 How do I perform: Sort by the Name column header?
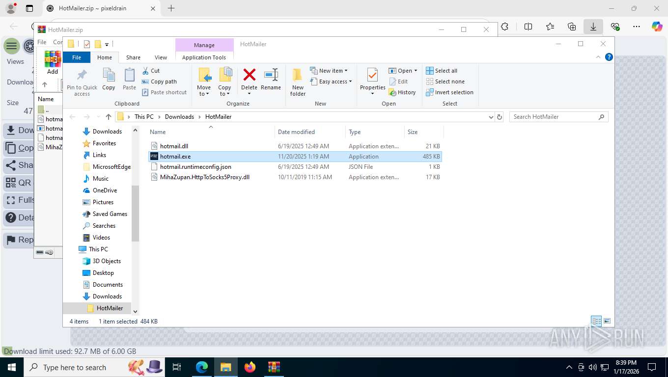pos(211,132)
